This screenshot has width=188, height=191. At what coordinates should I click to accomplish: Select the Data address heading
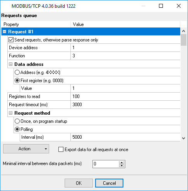pos(29,64)
